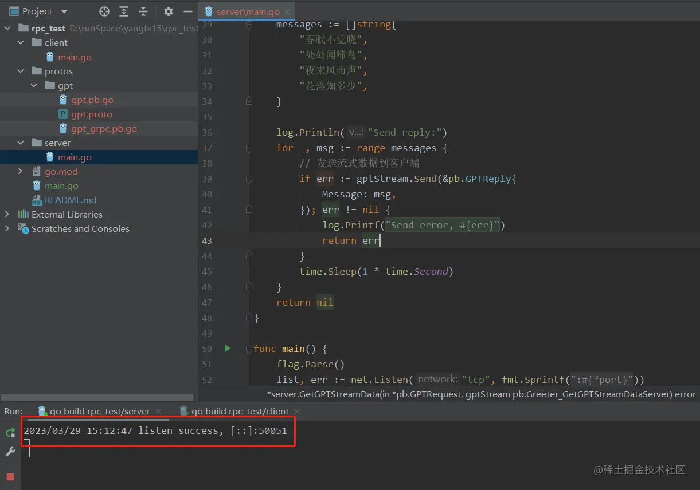Click the rpc_test project root label
This screenshot has height=490, width=700.
pos(49,28)
